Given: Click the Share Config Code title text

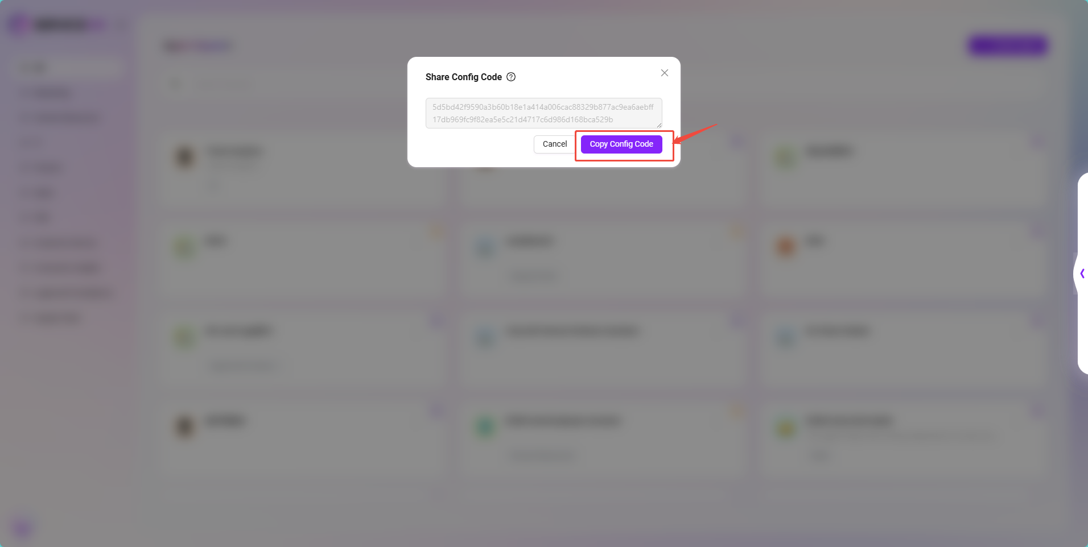Looking at the screenshot, I should click(463, 77).
